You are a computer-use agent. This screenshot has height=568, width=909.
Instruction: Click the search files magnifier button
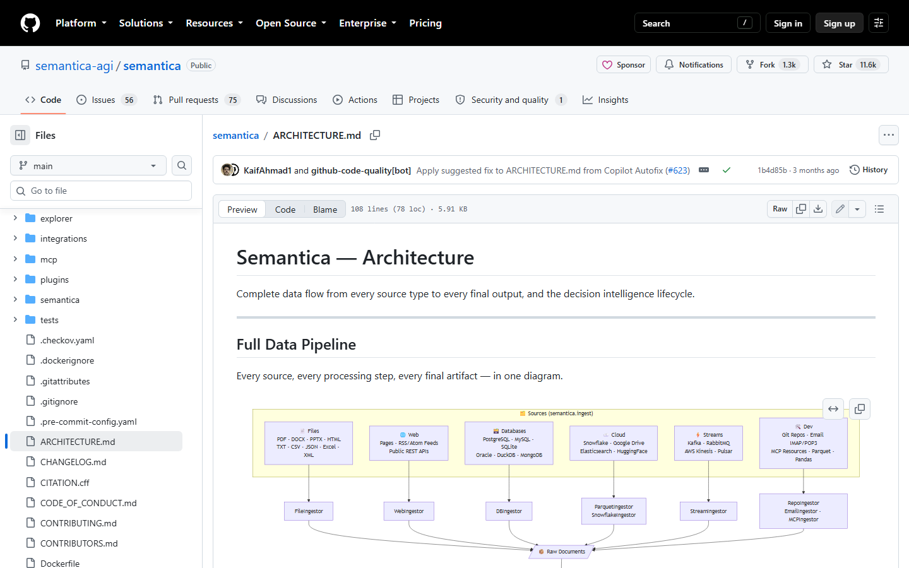point(182,165)
